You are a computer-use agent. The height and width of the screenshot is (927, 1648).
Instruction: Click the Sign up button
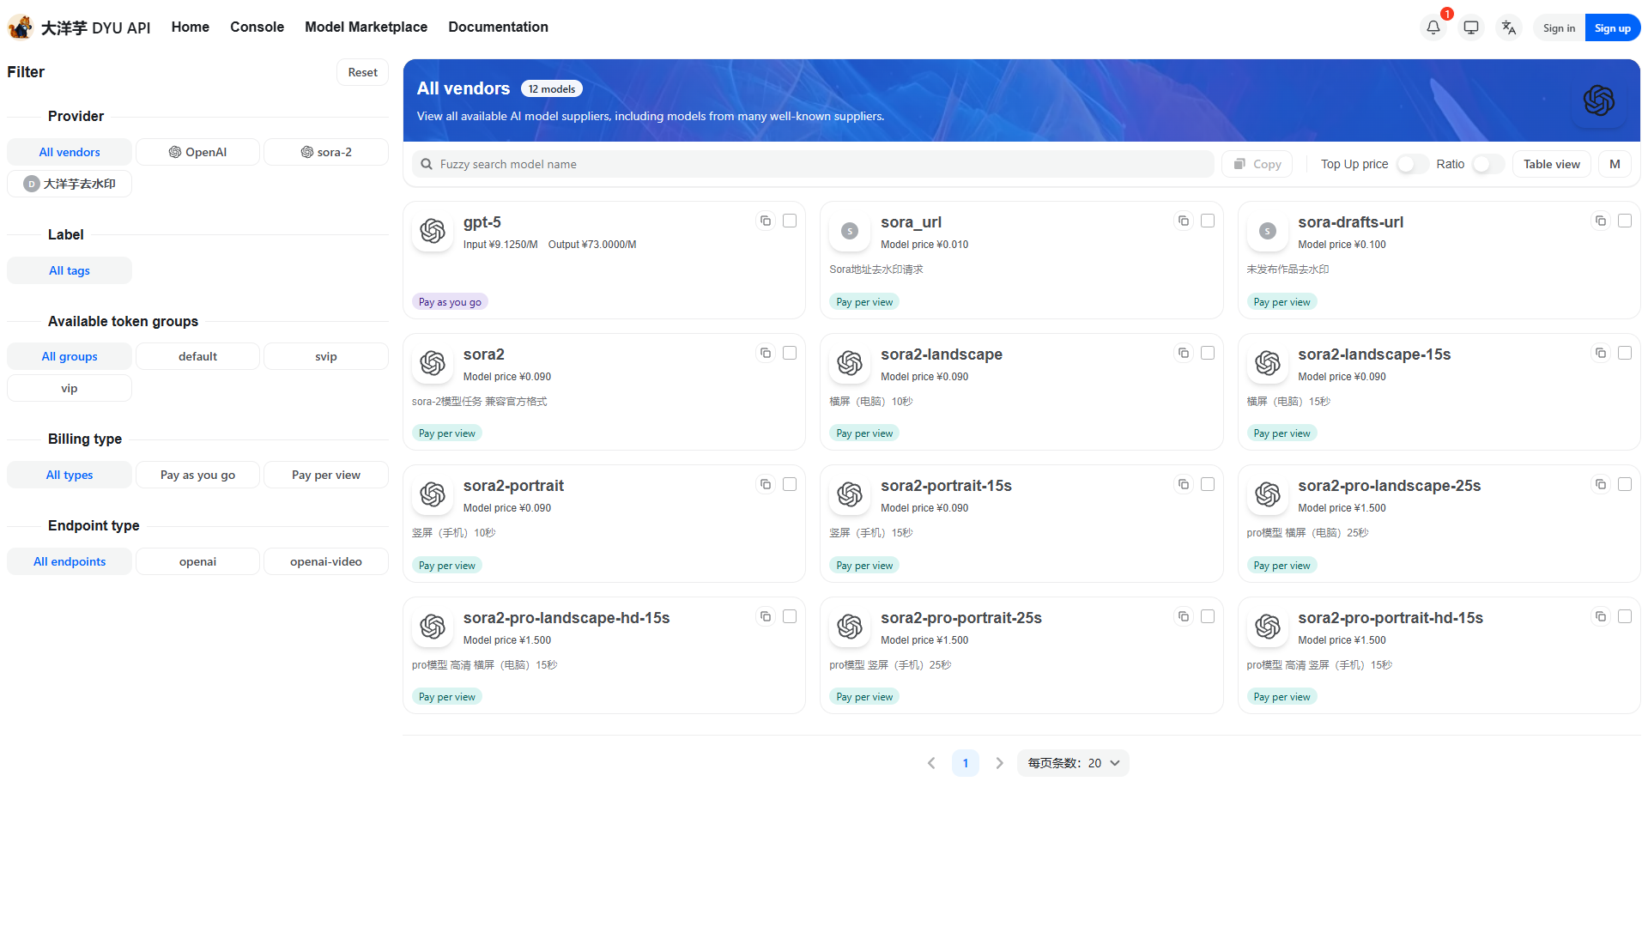point(1612,27)
